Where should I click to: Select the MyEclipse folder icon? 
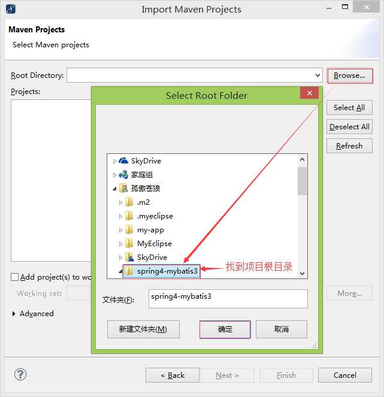129,243
